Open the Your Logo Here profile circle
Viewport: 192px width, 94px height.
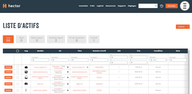click(x=185, y=6)
